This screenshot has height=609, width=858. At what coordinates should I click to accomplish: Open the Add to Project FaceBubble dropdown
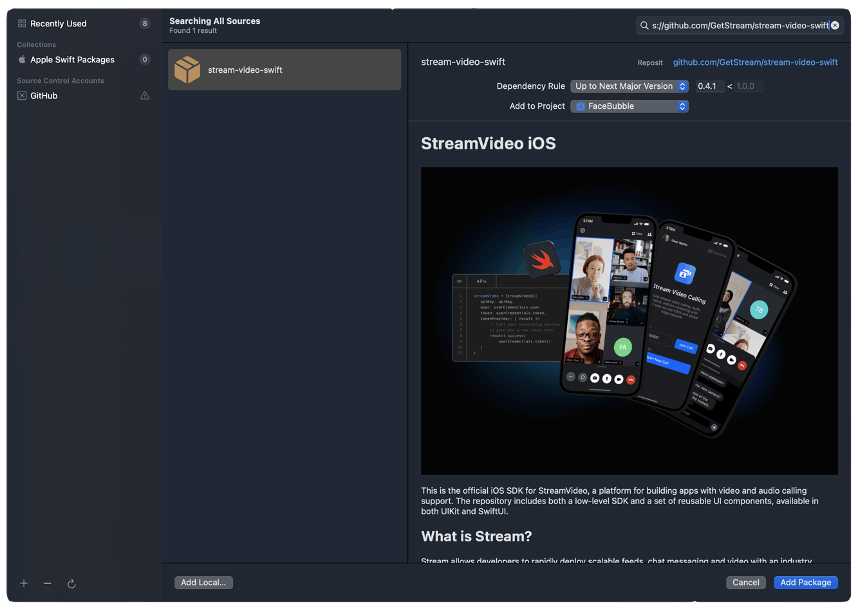pos(630,106)
